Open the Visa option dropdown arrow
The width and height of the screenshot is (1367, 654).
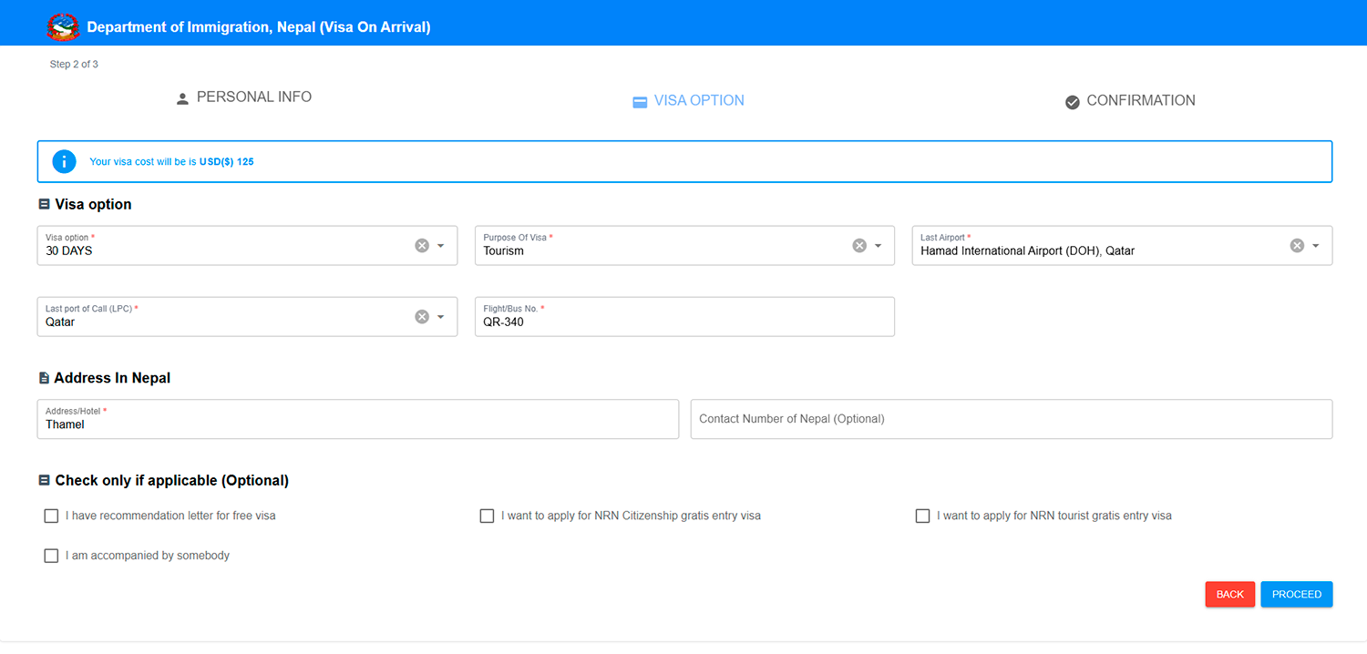441,245
